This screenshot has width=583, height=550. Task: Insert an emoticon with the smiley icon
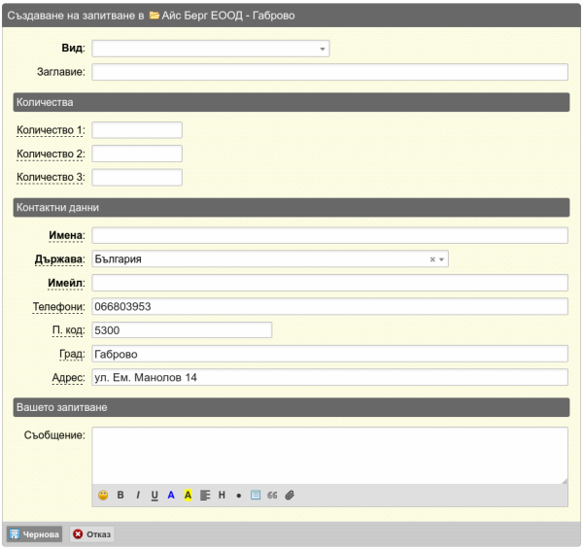point(103,495)
